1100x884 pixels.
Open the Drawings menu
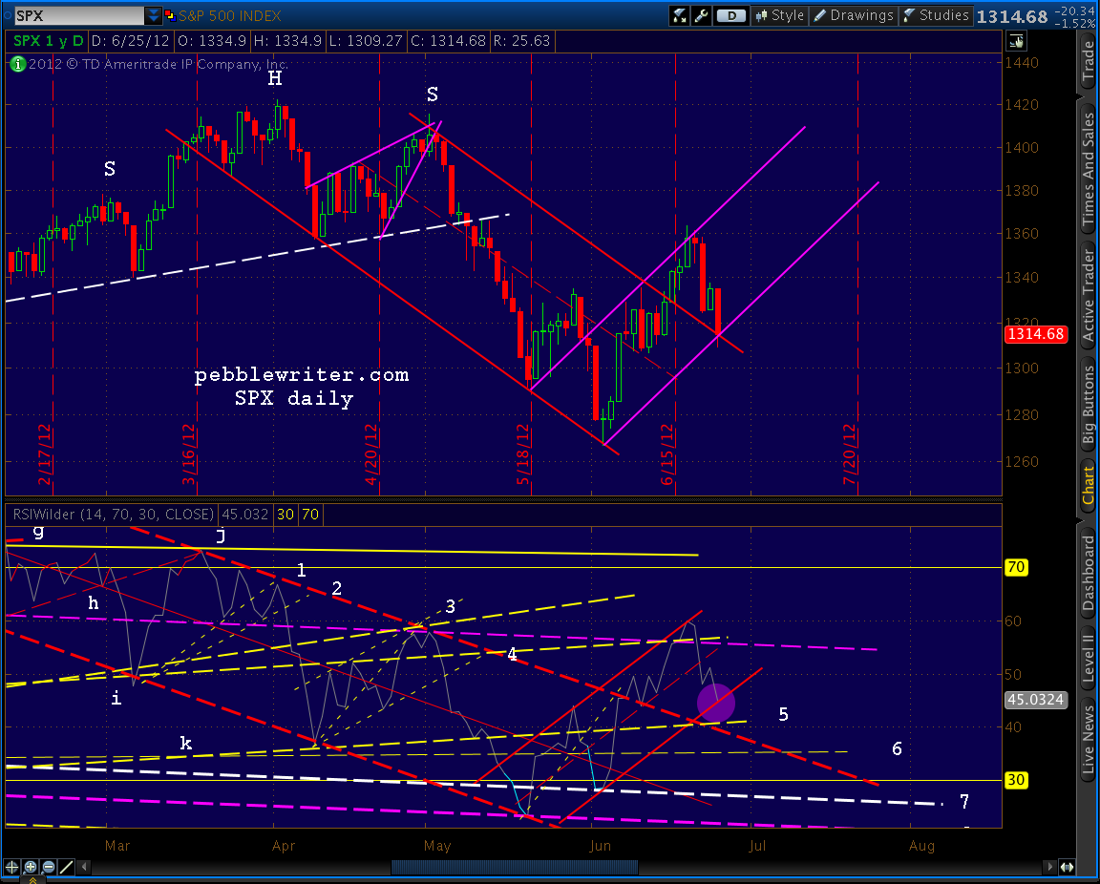(853, 15)
